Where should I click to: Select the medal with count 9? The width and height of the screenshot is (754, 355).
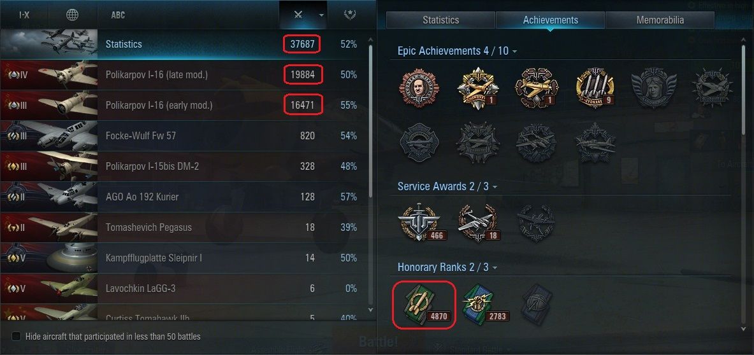595,88
